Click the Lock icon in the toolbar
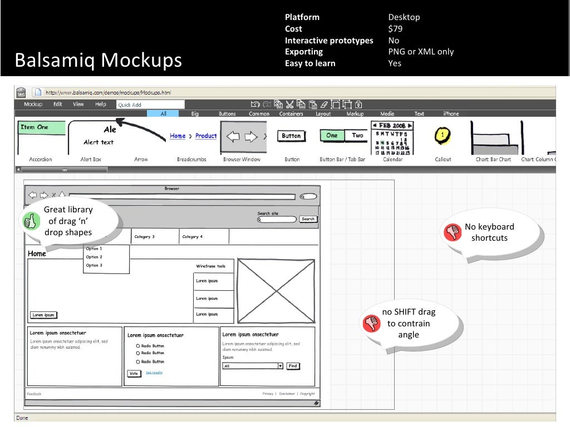This screenshot has height=427, width=570. tap(358, 105)
